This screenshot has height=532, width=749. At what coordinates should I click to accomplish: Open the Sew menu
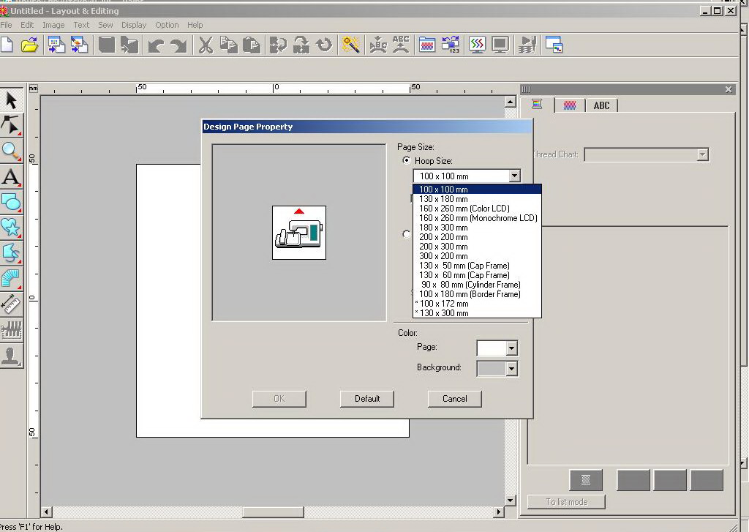(105, 25)
